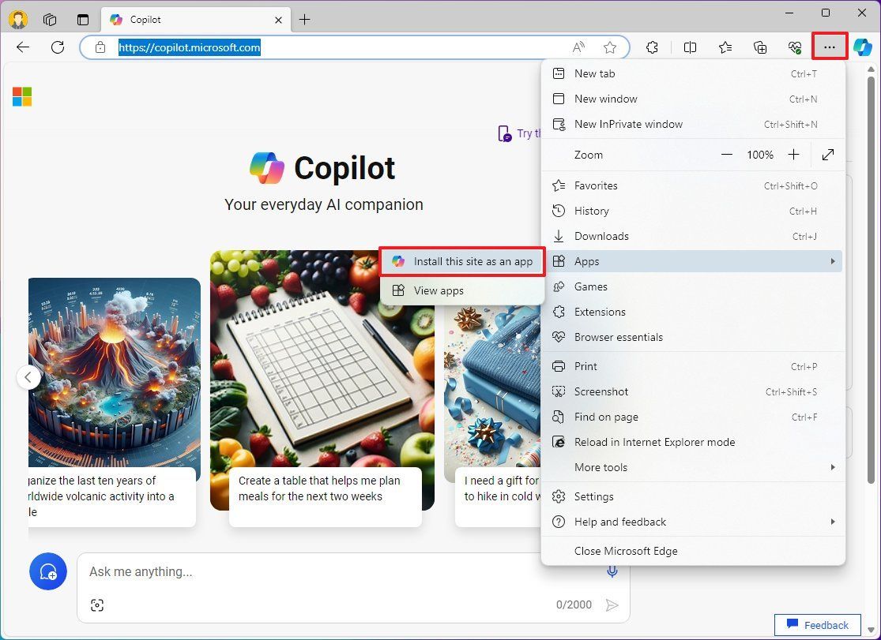
Task: Click the Feedback button
Action: (x=818, y=624)
